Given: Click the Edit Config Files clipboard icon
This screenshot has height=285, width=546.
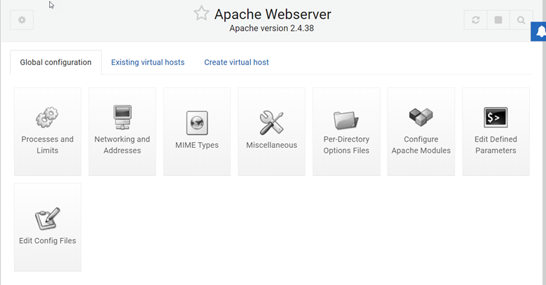Looking at the screenshot, I should tap(48, 218).
